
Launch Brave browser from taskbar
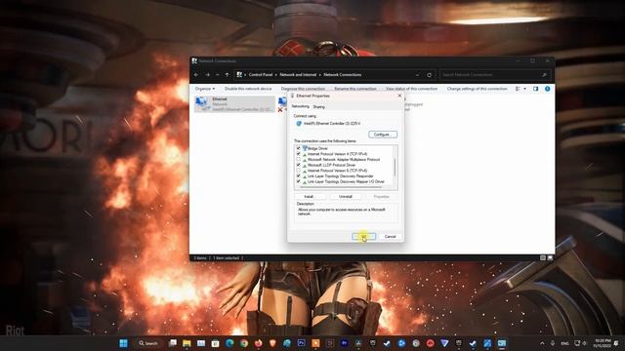[272, 343]
